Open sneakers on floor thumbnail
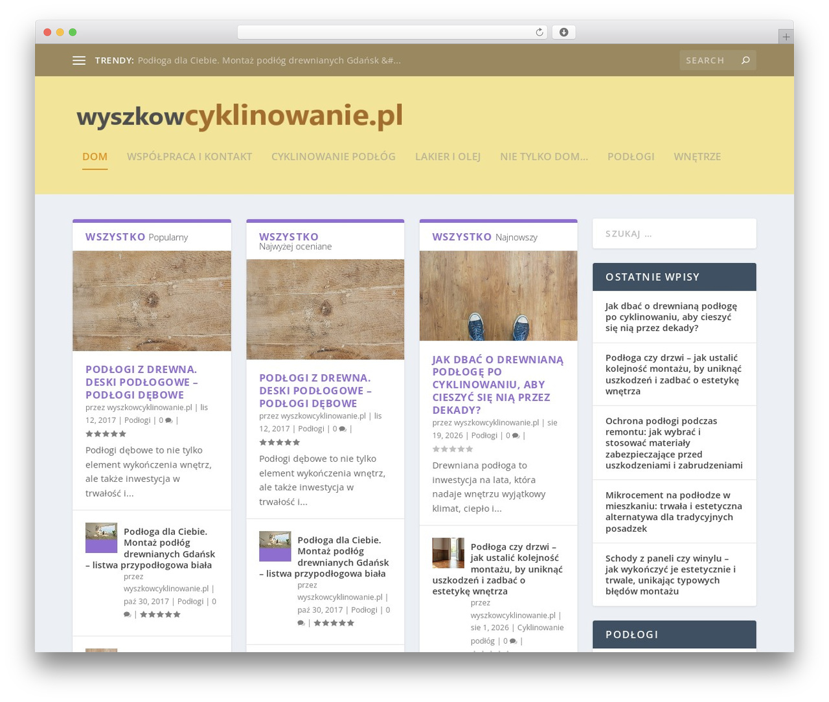This screenshot has height=702, width=829. [x=498, y=296]
